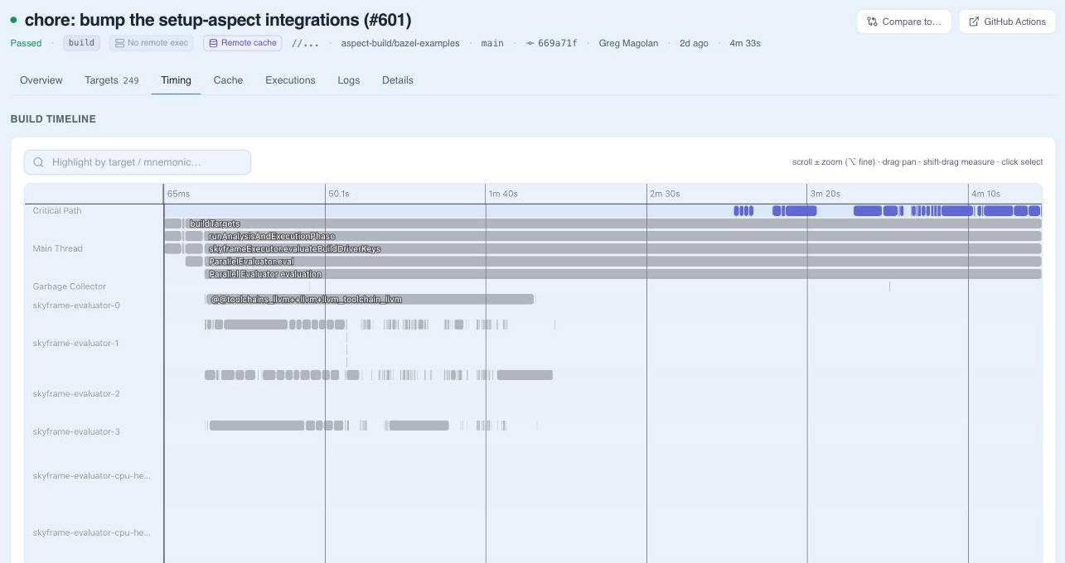Click the commit icon beside 669a71f
1065x563 pixels.
pyautogui.click(x=530, y=43)
